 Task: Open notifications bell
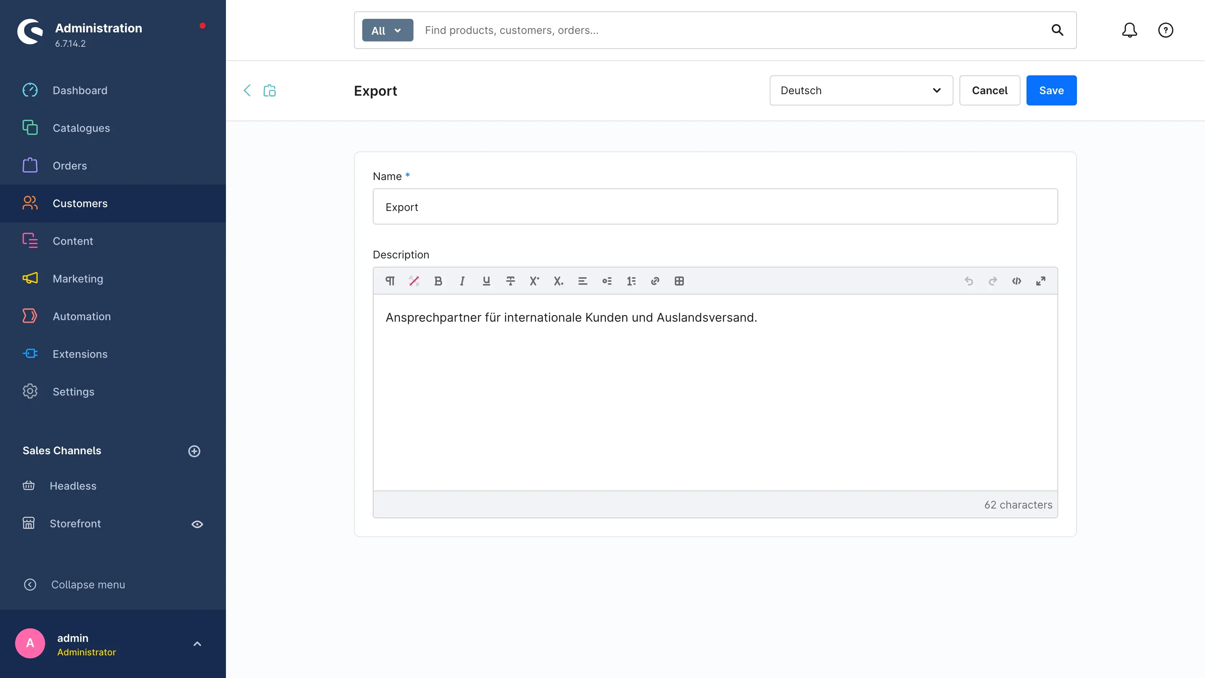(1129, 30)
